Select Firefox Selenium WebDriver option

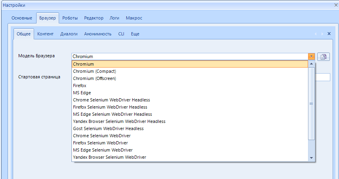pos(190,142)
